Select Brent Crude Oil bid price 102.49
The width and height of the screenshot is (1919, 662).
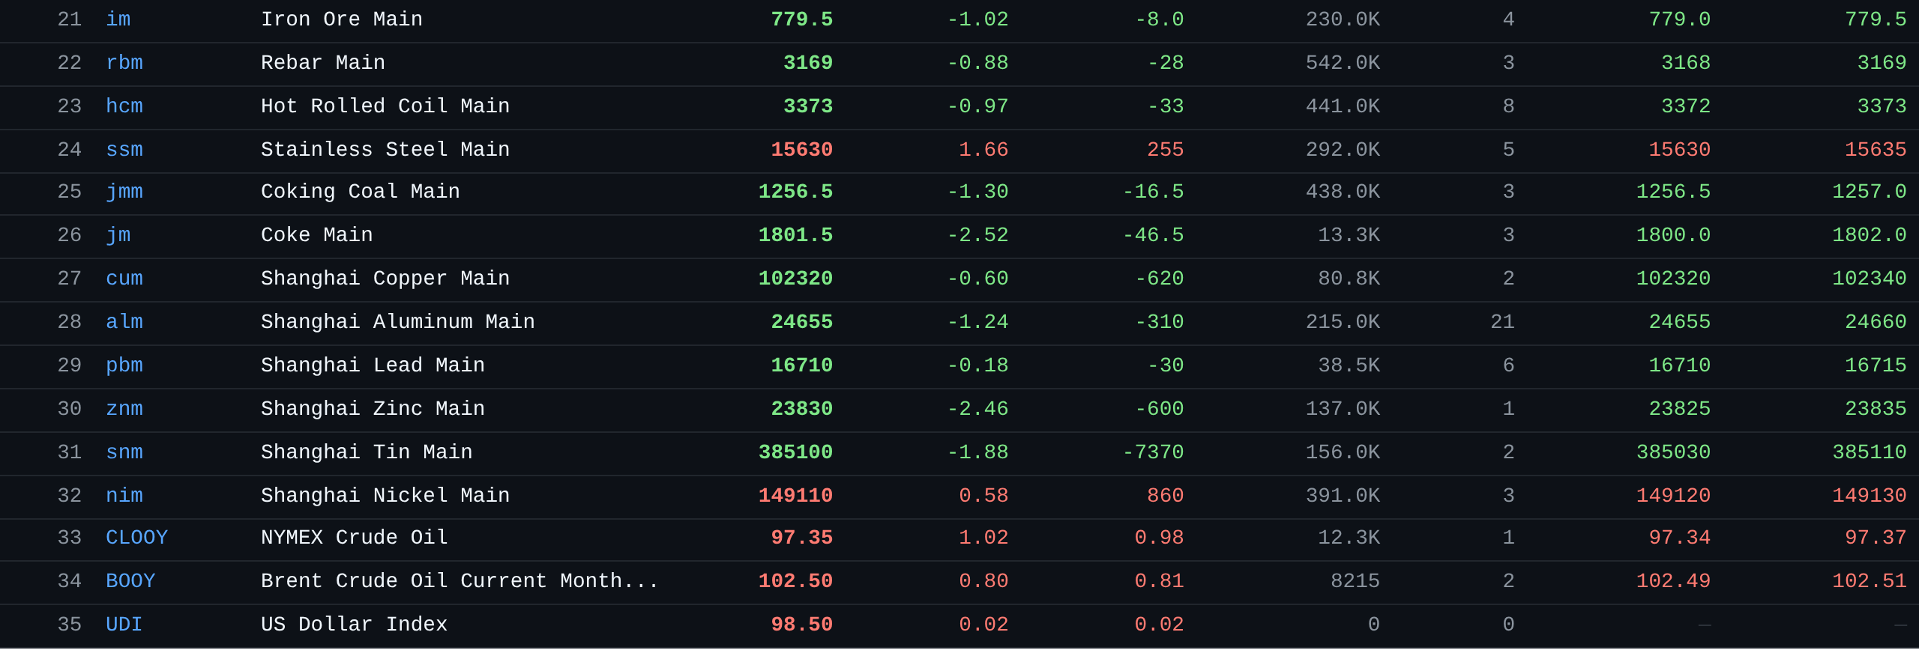point(1673,581)
